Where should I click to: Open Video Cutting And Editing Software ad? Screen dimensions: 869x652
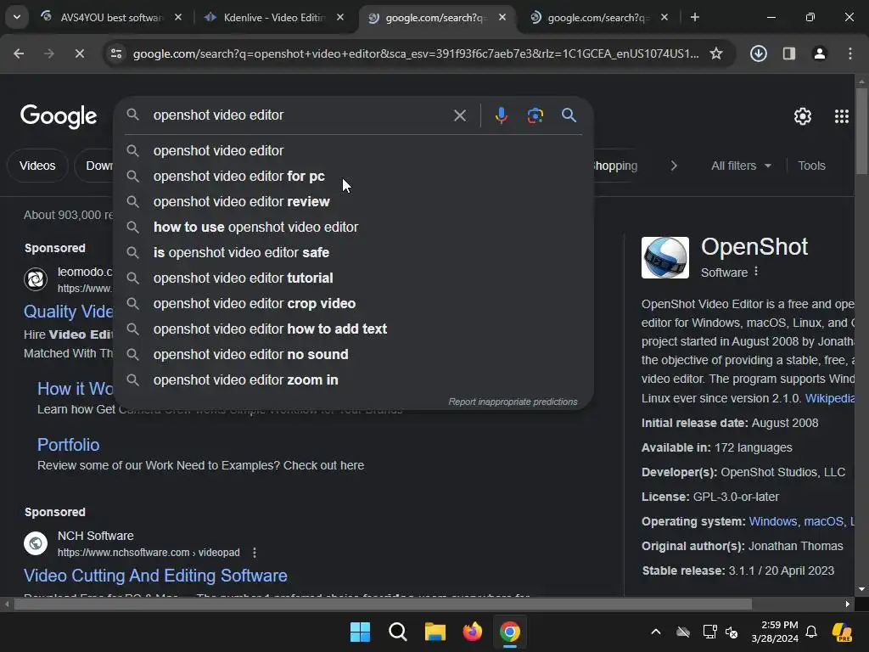pos(155,576)
